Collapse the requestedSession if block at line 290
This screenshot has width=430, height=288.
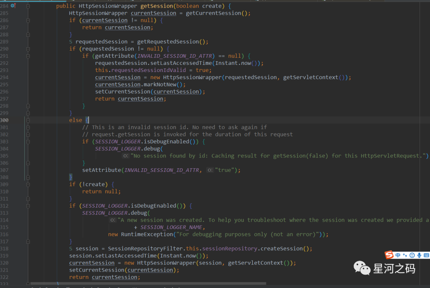tap(28, 49)
